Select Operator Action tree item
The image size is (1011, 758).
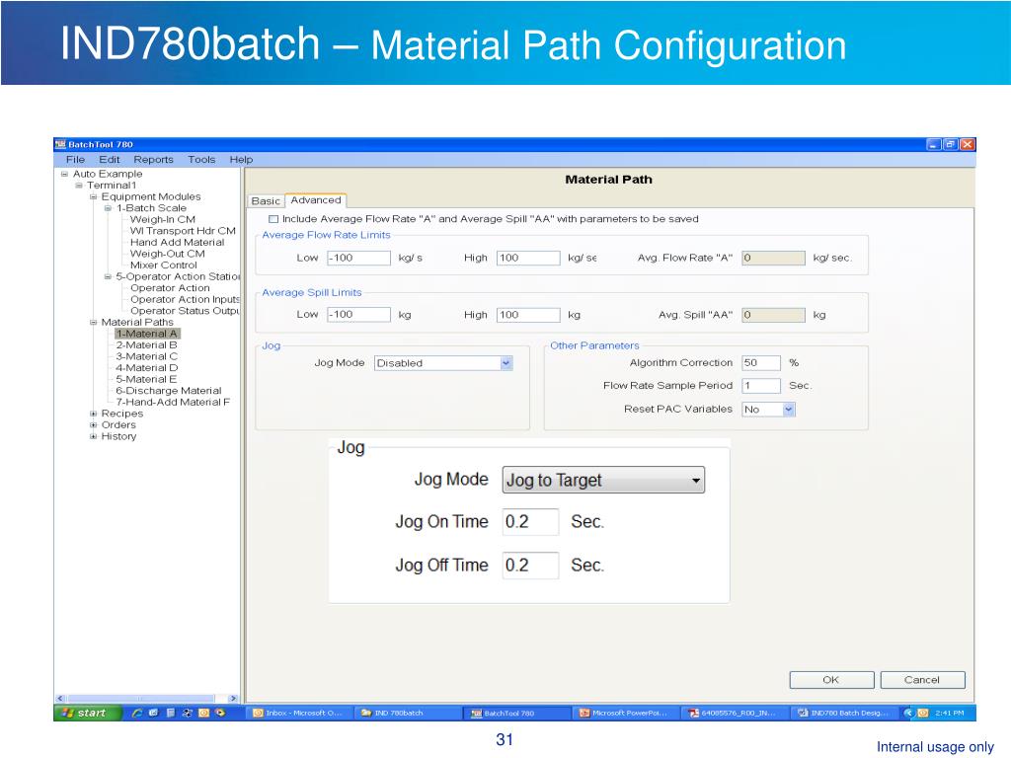tap(170, 288)
